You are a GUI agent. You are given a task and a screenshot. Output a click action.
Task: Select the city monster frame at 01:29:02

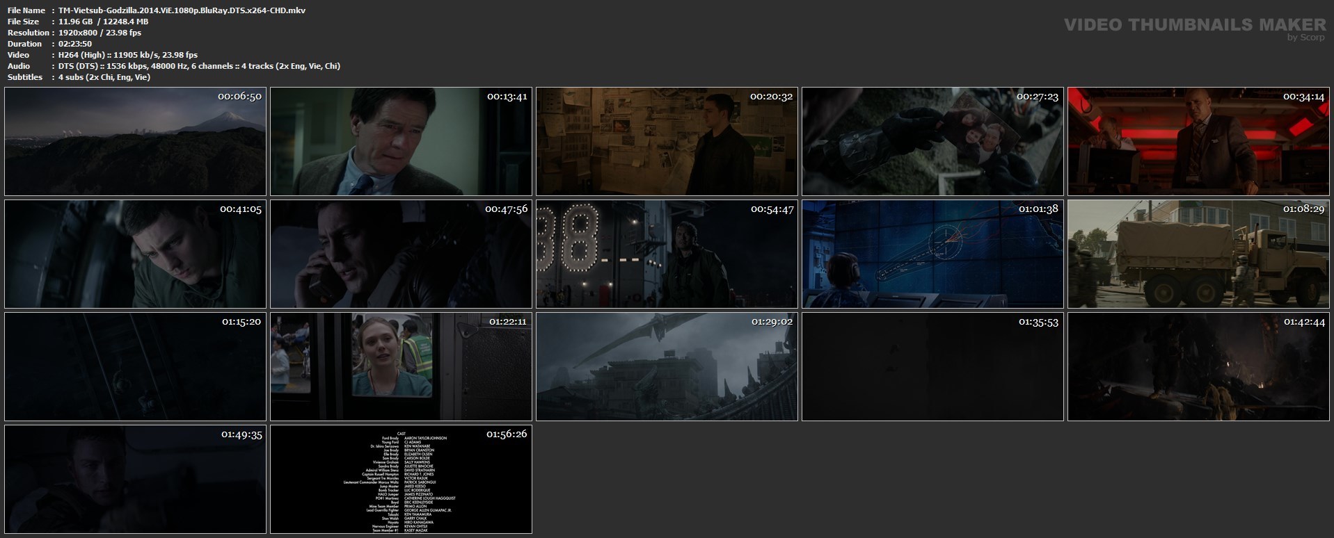click(667, 366)
